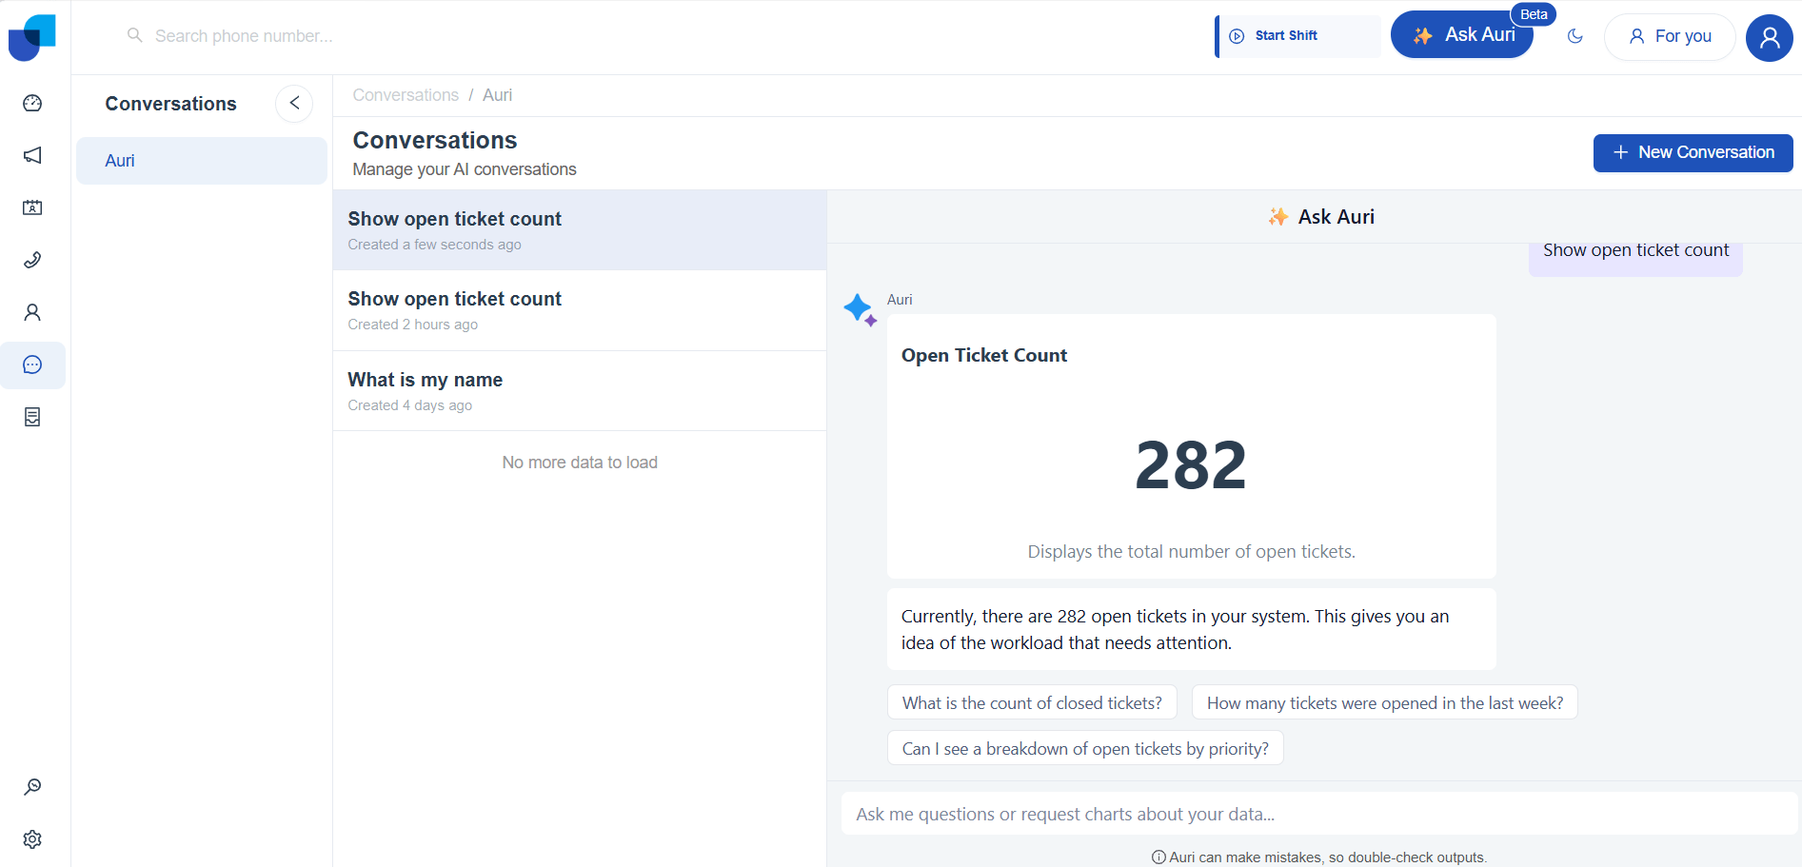
Task: Click the phone calls sidebar icon
Action: click(32, 260)
